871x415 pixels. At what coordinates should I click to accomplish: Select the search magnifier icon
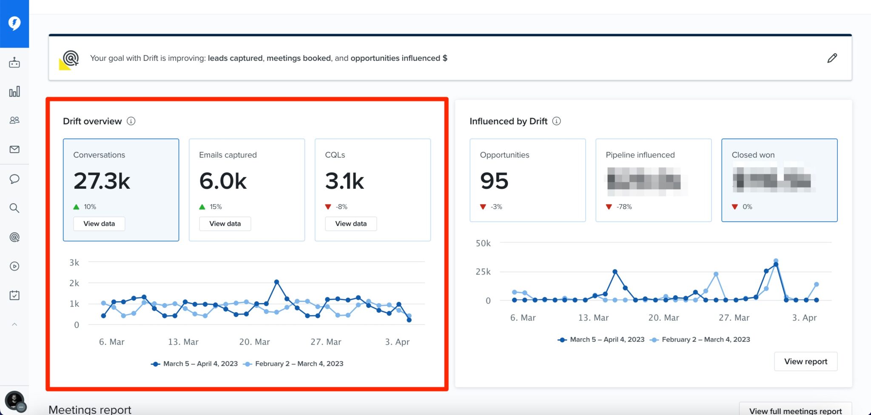click(x=15, y=208)
